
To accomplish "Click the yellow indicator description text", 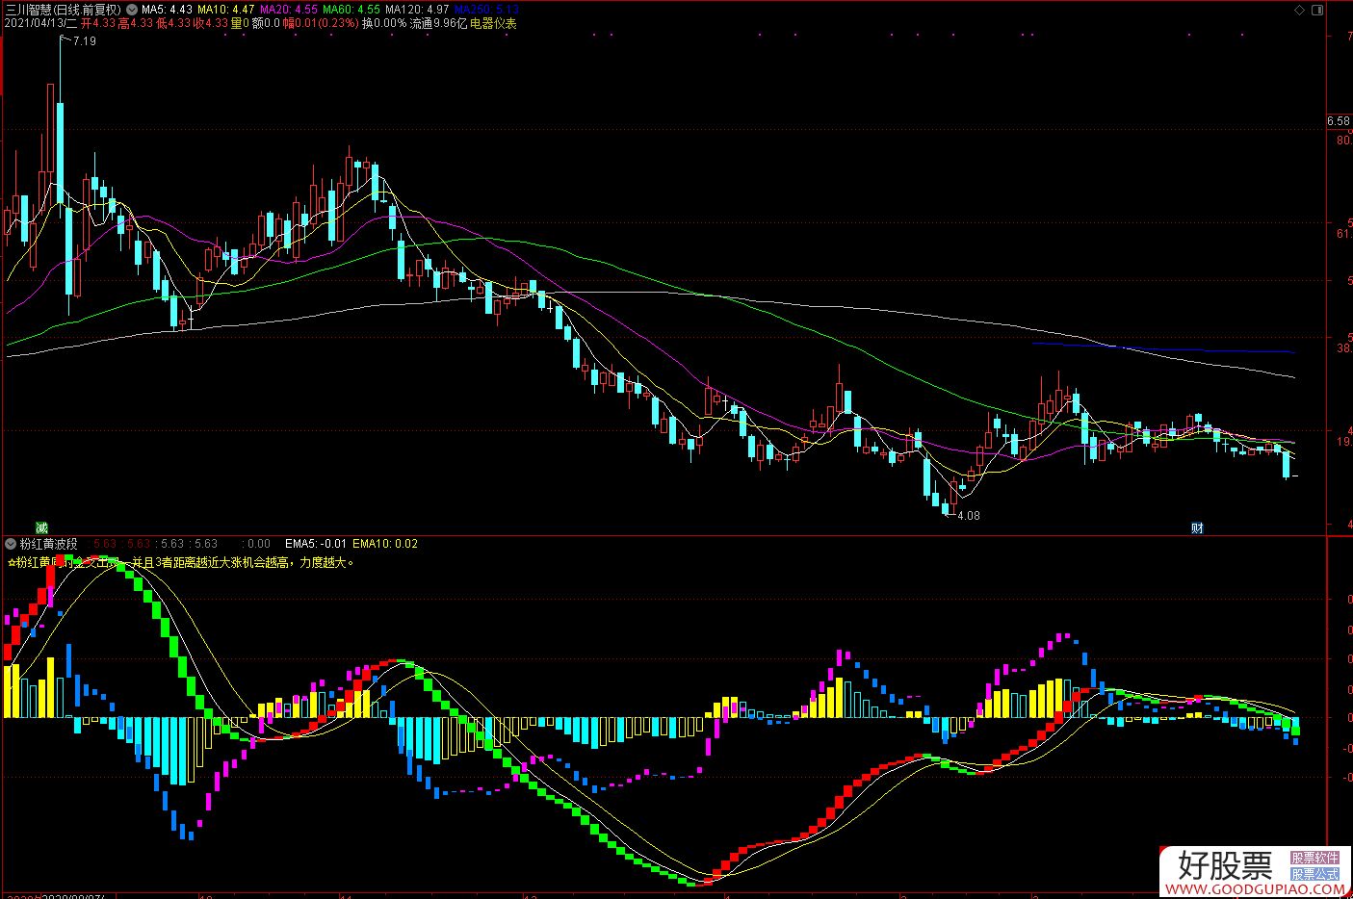I will pyautogui.click(x=181, y=563).
